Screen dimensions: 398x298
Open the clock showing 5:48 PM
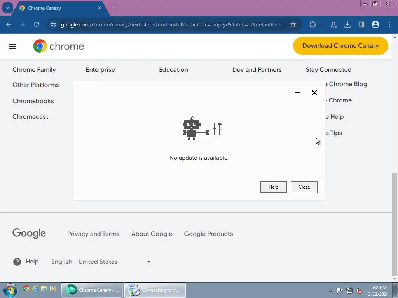378,290
